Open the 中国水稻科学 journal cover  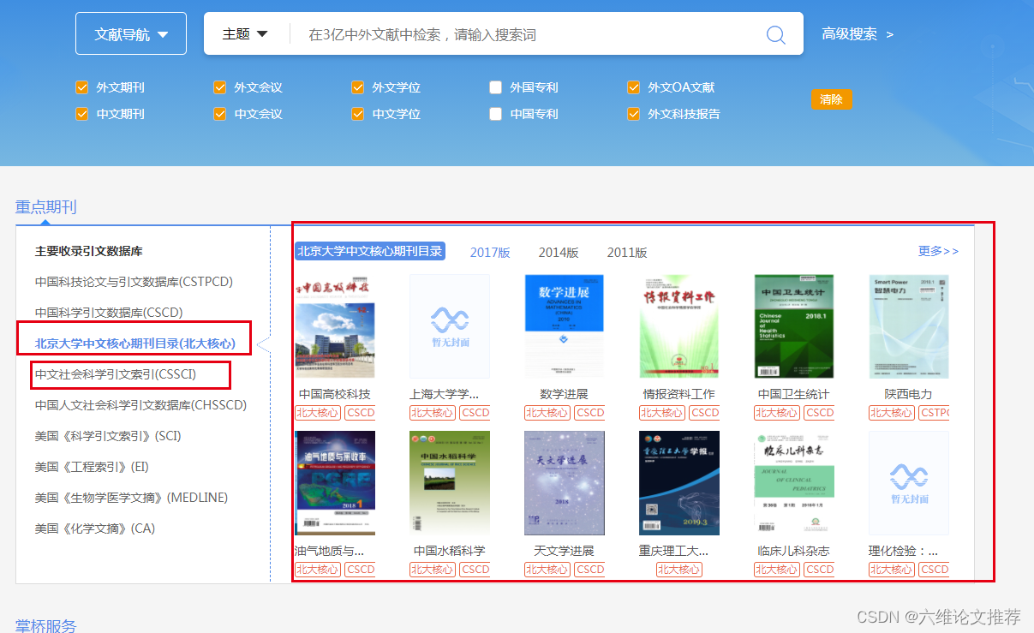tap(450, 483)
